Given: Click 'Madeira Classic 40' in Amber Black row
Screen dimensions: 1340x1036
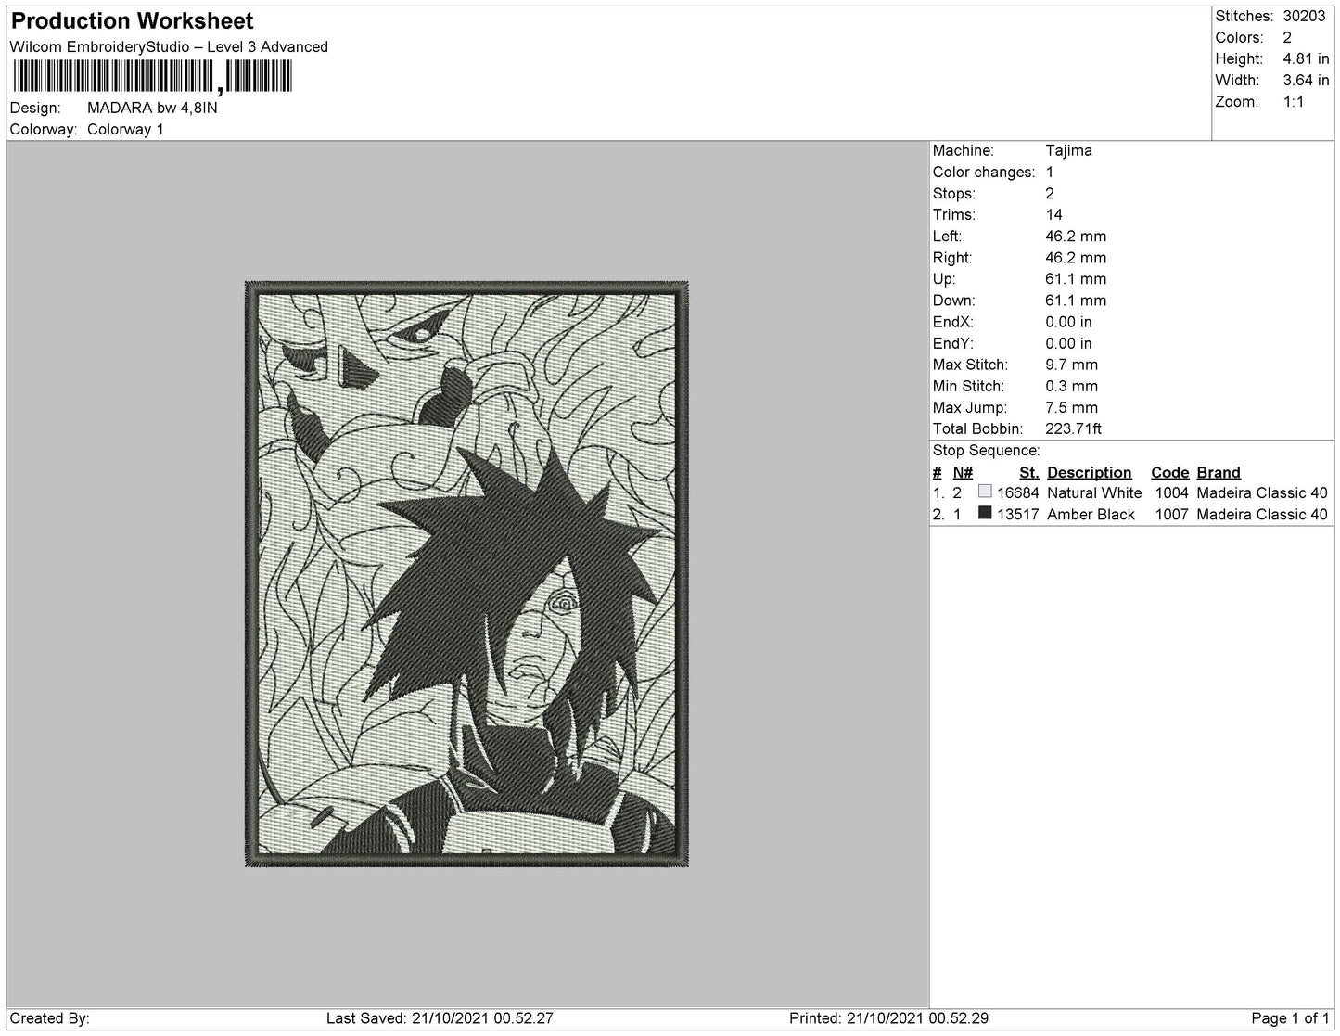Looking at the screenshot, I should [1262, 514].
